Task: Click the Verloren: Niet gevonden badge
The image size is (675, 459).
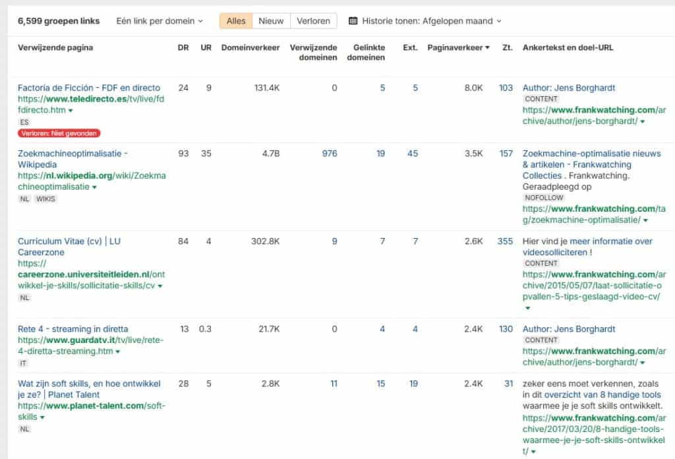Action: (58, 133)
